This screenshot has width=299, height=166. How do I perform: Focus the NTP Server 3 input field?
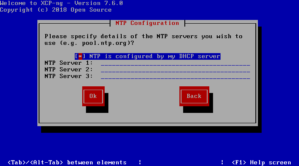175,76
